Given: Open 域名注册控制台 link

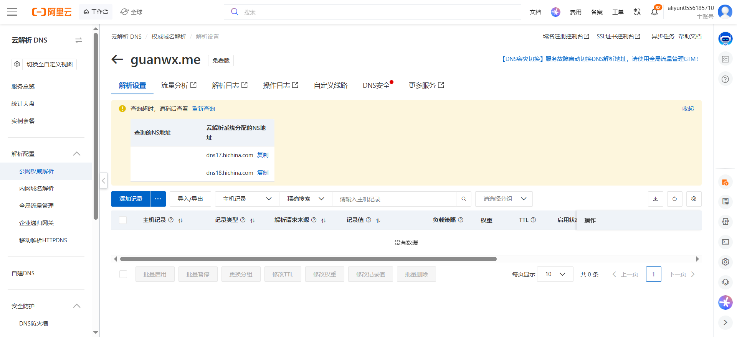Looking at the screenshot, I should (566, 36).
